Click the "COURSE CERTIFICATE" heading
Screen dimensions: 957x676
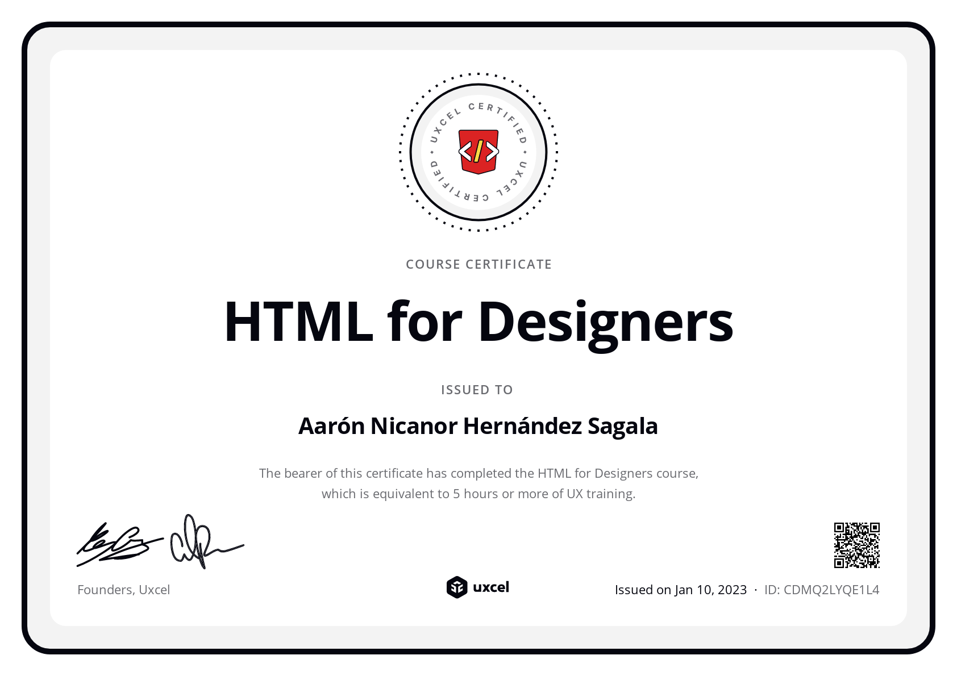(x=478, y=264)
